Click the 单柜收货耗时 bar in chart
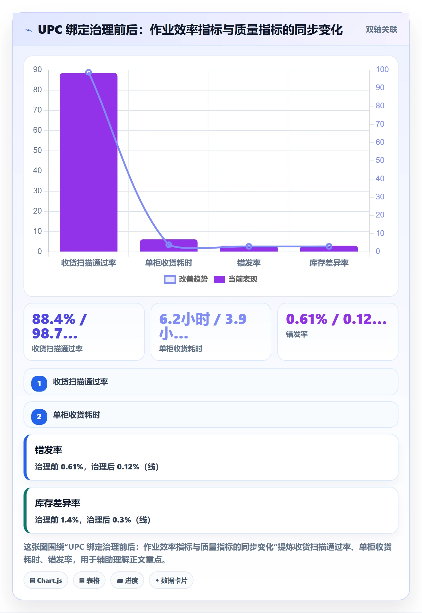Viewport: 422px width, 613px height. (x=169, y=245)
